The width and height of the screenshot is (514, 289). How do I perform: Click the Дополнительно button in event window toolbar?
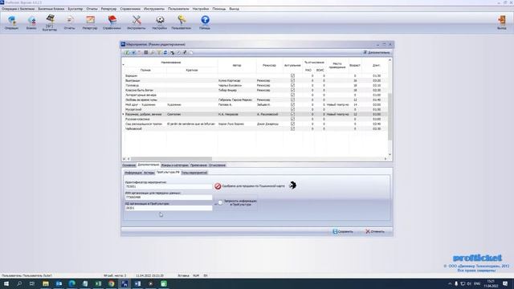pyautogui.click(x=377, y=52)
